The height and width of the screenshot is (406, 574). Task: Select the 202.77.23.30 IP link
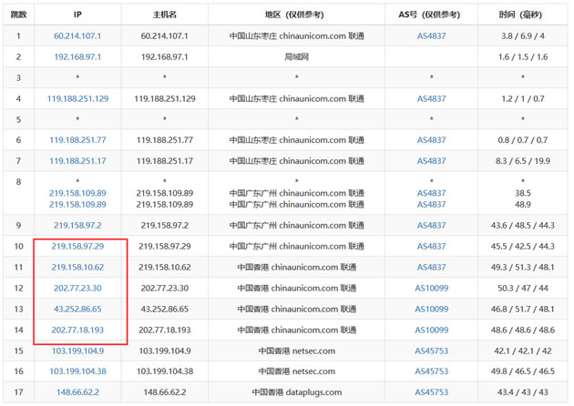(x=77, y=288)
